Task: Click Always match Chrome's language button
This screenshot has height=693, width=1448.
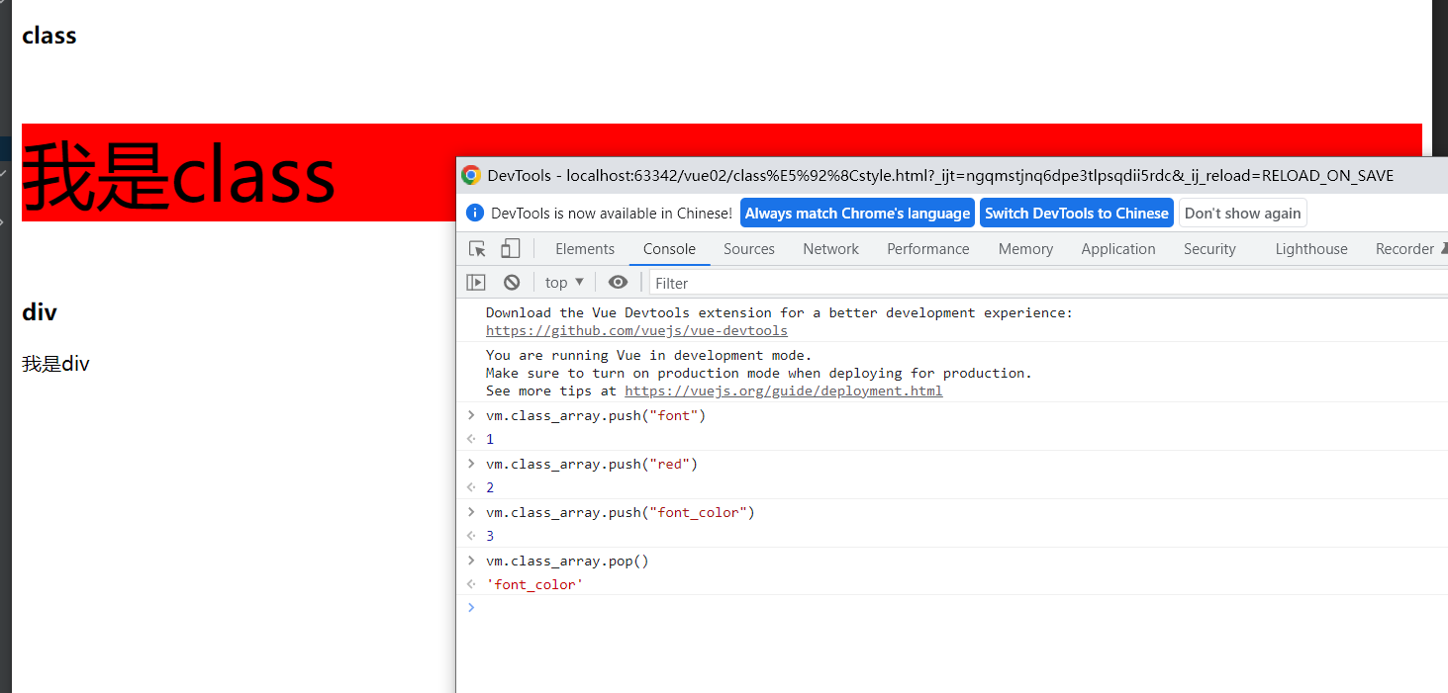Action: tap(857, 214)
